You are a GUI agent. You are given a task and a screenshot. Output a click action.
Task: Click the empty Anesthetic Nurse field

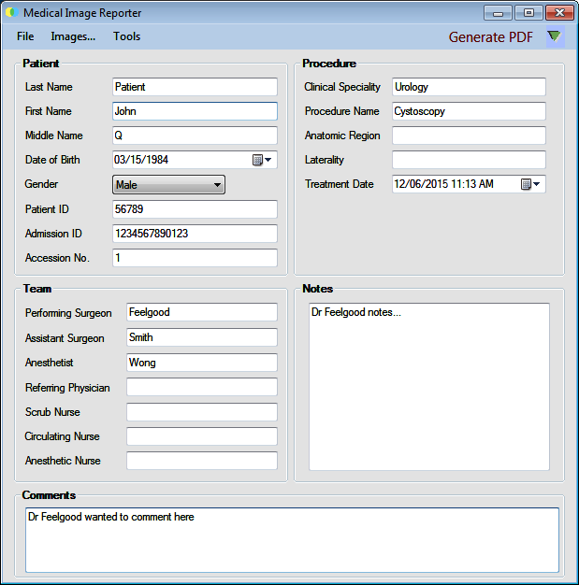[202, 461]
